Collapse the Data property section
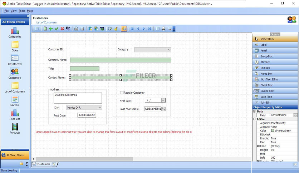Image resolution: width=299 pixels, height=173 pixels. point(254,111)
